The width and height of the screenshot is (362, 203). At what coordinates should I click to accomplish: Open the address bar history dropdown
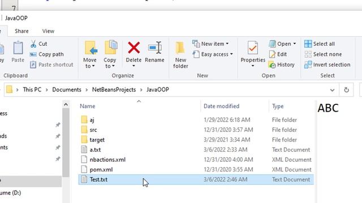(332, 90)
